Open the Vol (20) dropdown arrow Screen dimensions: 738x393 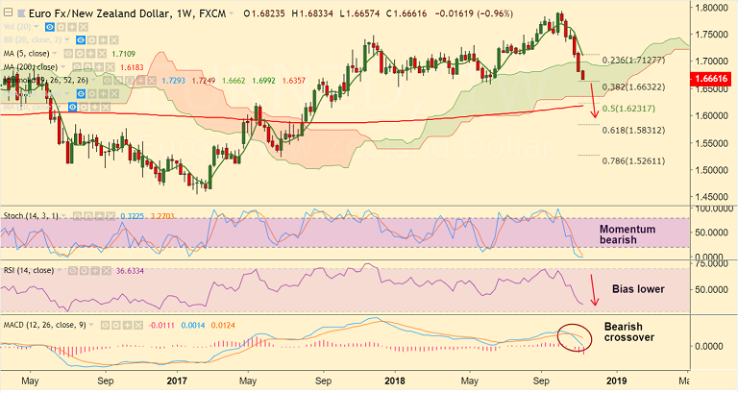pyautogui.click(x=36, y=27)
